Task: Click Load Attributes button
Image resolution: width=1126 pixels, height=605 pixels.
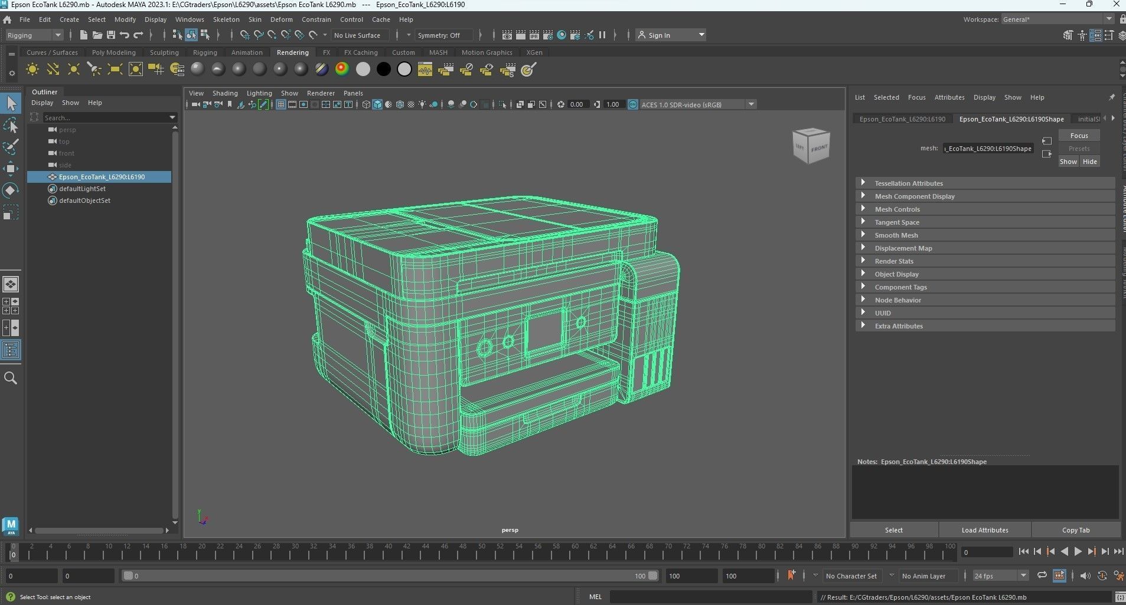Action: tap(985, 530)
